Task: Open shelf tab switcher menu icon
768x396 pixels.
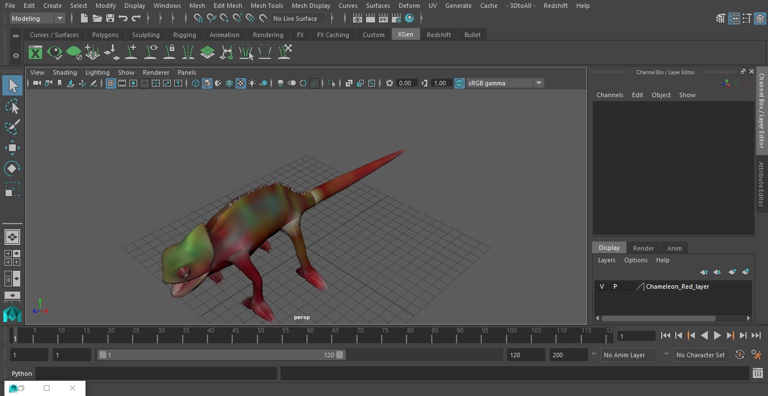Action: click(x=16, y=35)
